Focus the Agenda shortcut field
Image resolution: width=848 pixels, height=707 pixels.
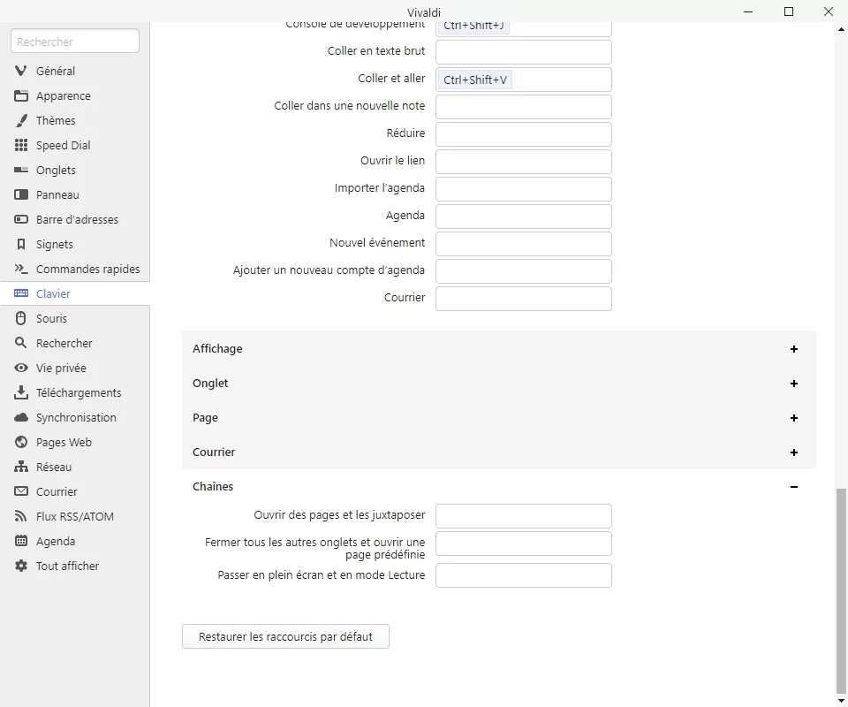(524, 217)
